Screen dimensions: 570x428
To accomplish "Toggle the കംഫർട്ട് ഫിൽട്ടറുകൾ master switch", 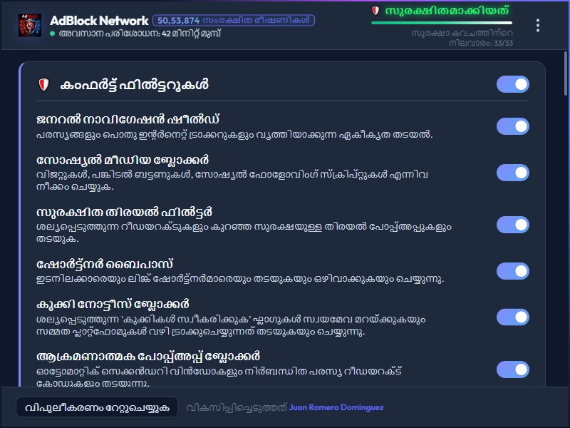I will click(512, 84).
